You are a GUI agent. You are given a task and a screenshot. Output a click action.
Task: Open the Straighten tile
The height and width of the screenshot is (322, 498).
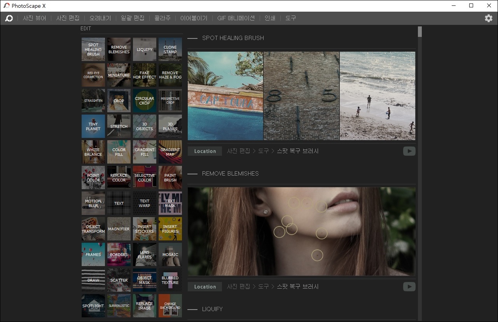pos(93,101)
